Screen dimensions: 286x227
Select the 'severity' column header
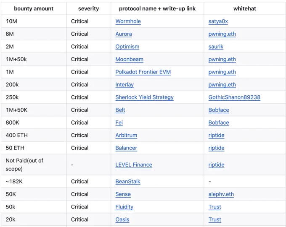pyautogui.click(x=88, y=8)
